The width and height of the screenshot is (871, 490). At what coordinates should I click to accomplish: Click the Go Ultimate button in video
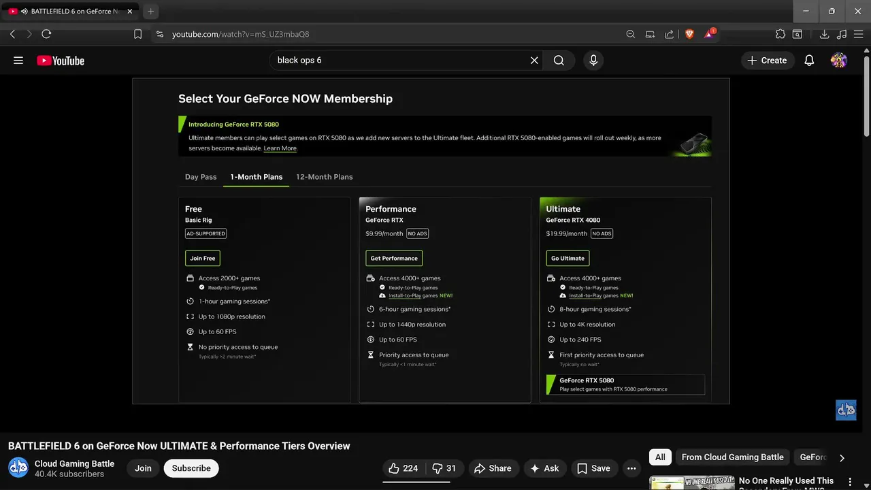pyautogui.click(x=568, y=258)
